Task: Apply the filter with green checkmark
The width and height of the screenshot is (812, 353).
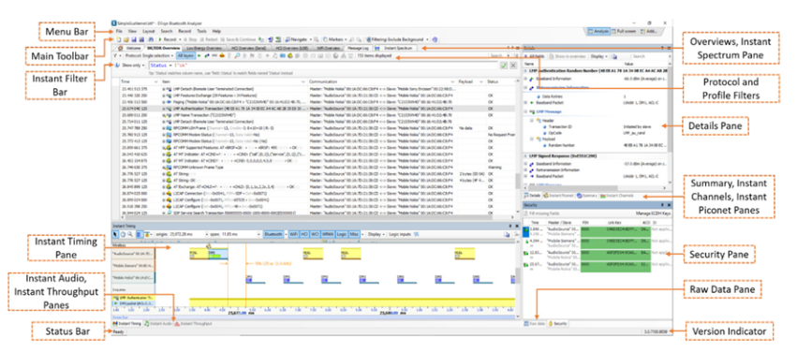Action: pyautogui.click(x=503, y=66)
